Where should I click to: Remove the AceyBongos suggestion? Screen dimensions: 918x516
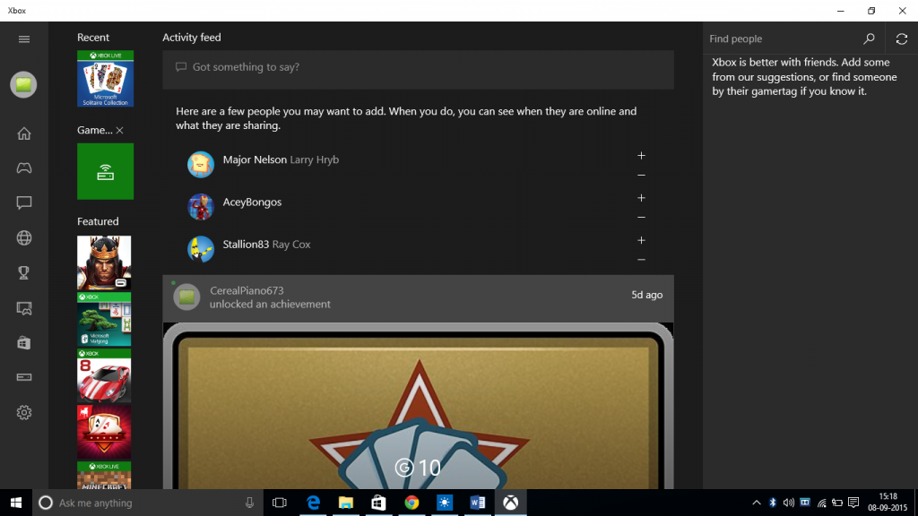(x=641, y=218)
